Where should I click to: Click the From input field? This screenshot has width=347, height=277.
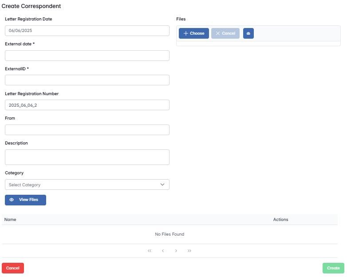point(87,130)
